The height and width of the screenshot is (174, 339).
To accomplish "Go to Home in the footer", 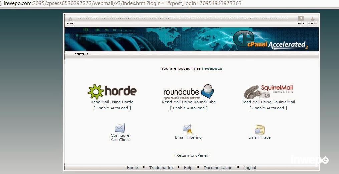I will 132,168.
